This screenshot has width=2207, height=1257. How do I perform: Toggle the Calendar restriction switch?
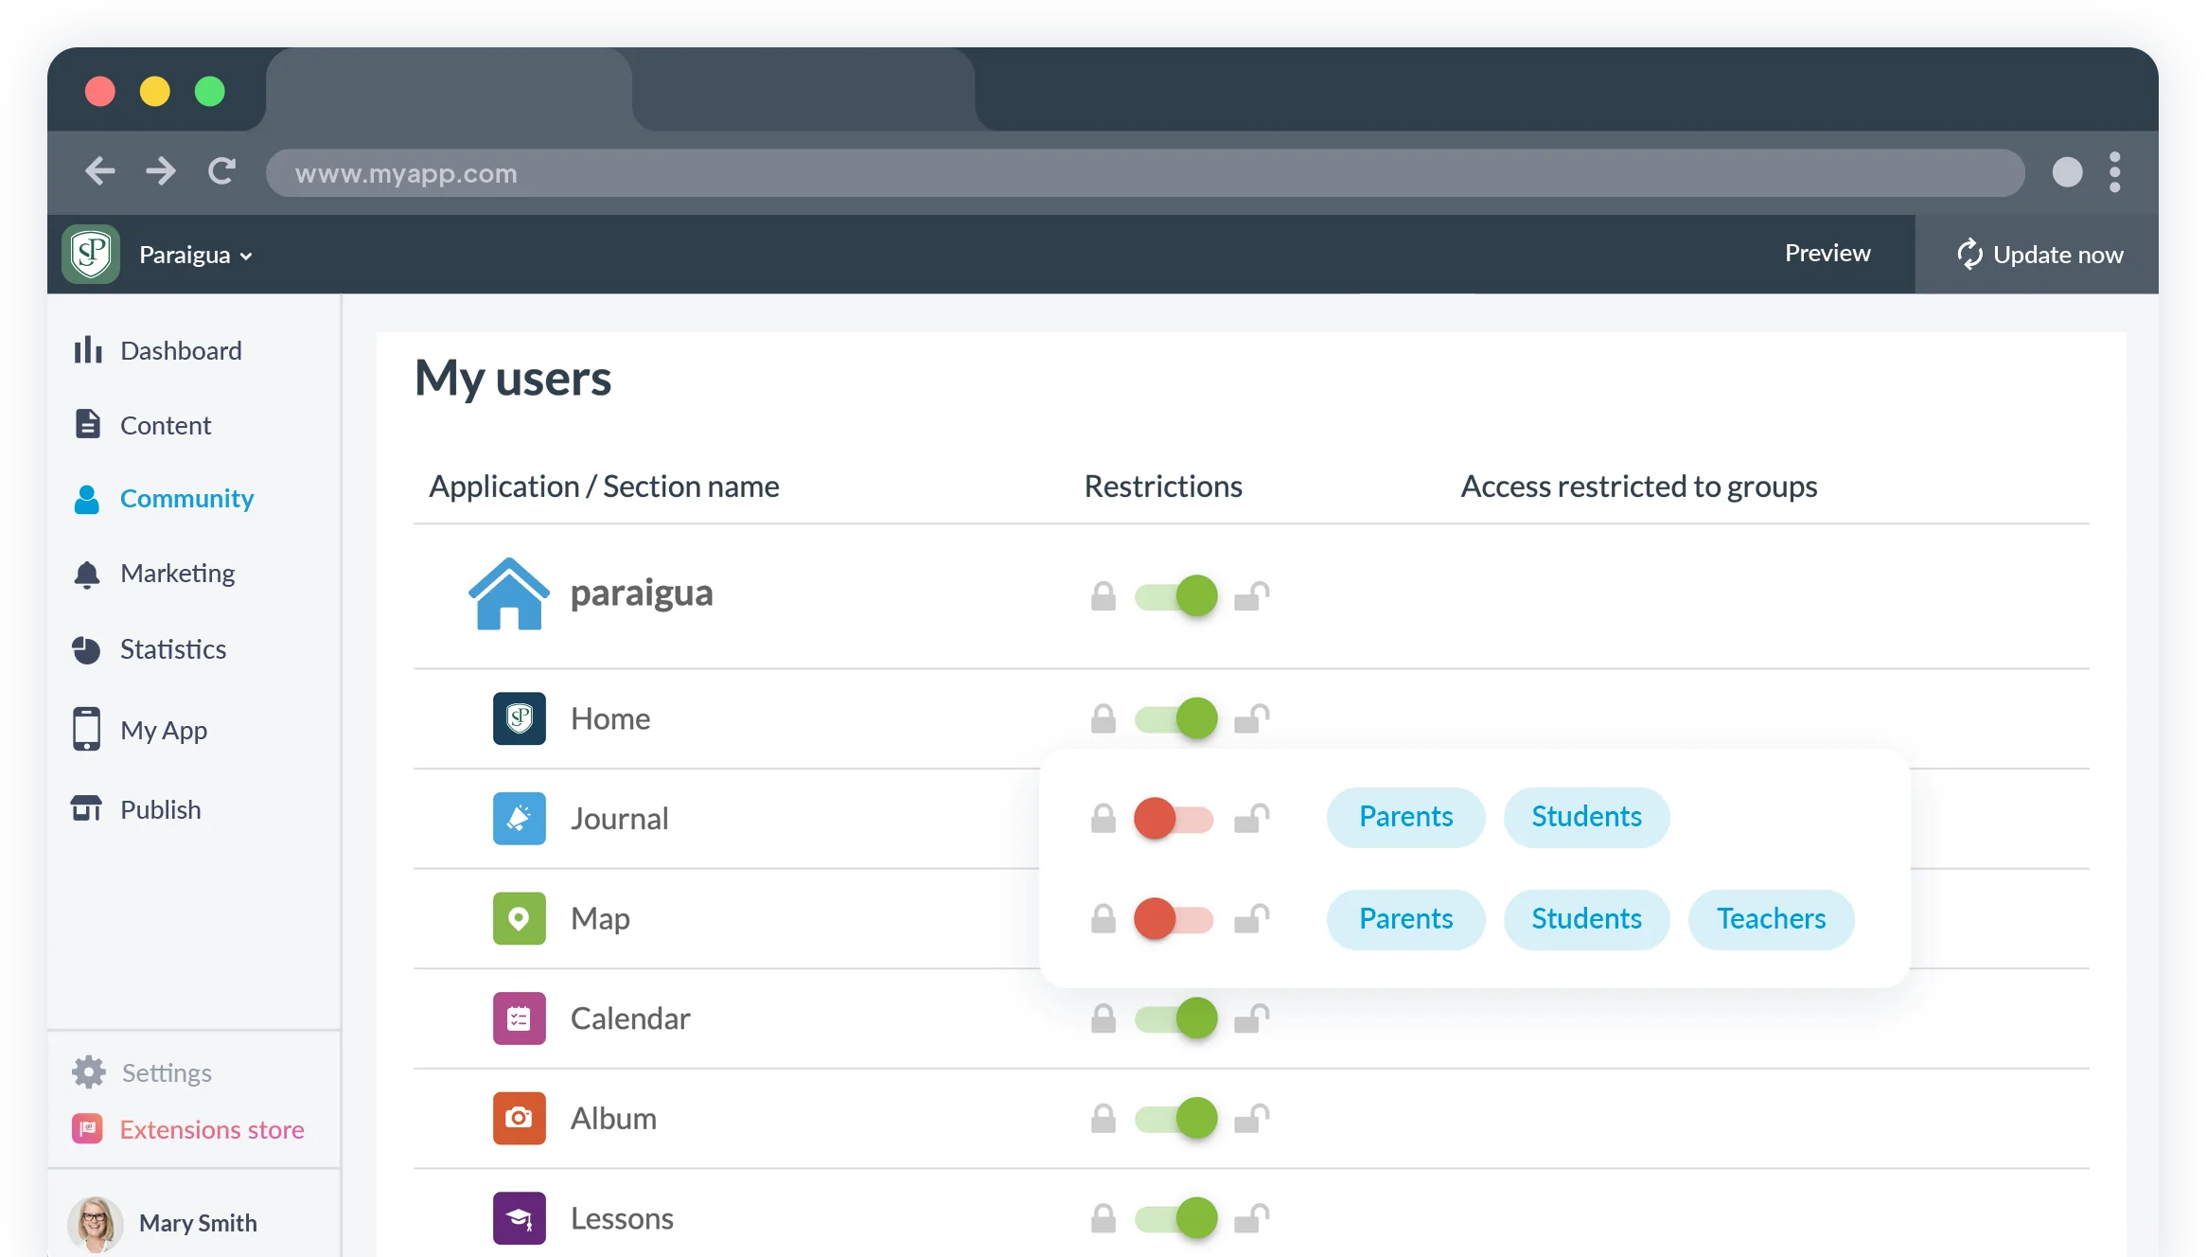click(x=1176, y=1018)
